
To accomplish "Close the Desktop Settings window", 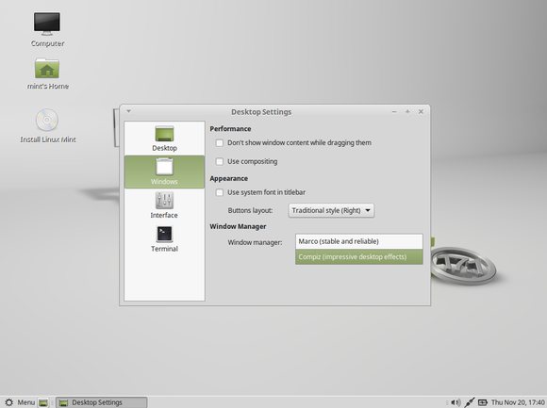I will click(x=421, y=111).
